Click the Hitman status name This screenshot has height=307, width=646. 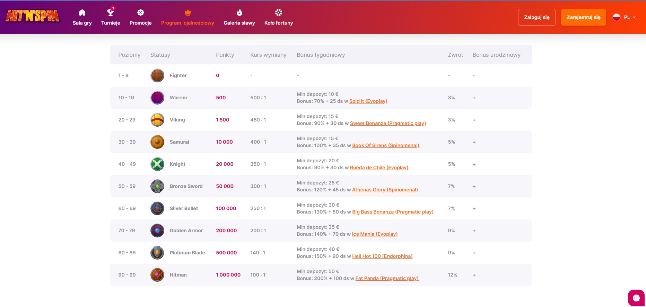pos(178,275)
